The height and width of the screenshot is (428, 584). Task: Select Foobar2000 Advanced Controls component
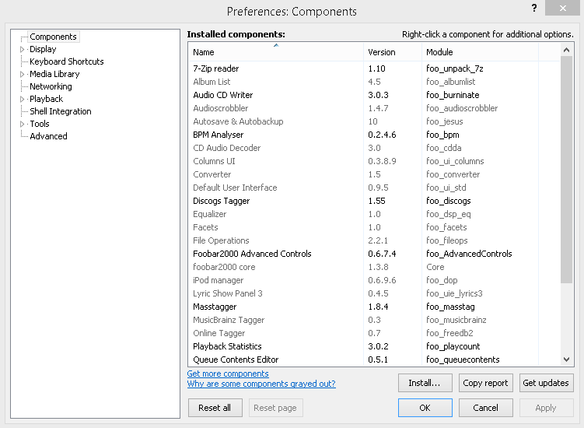coord(374,254)
